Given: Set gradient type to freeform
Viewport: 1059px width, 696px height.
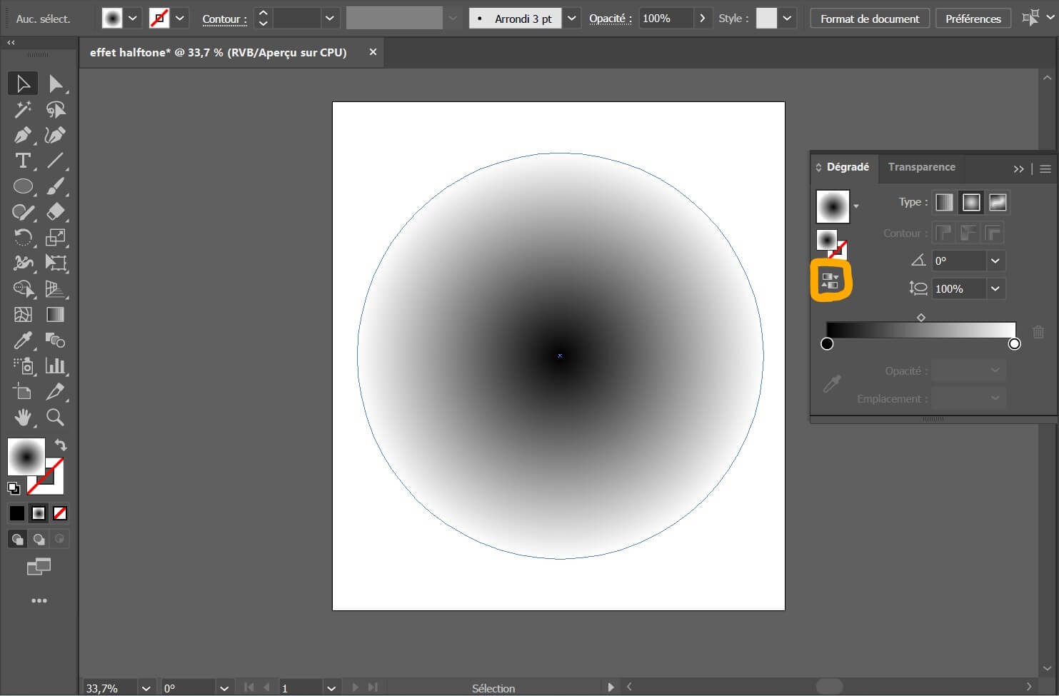Looking at the screenshot, I should [x=998, y=203].
